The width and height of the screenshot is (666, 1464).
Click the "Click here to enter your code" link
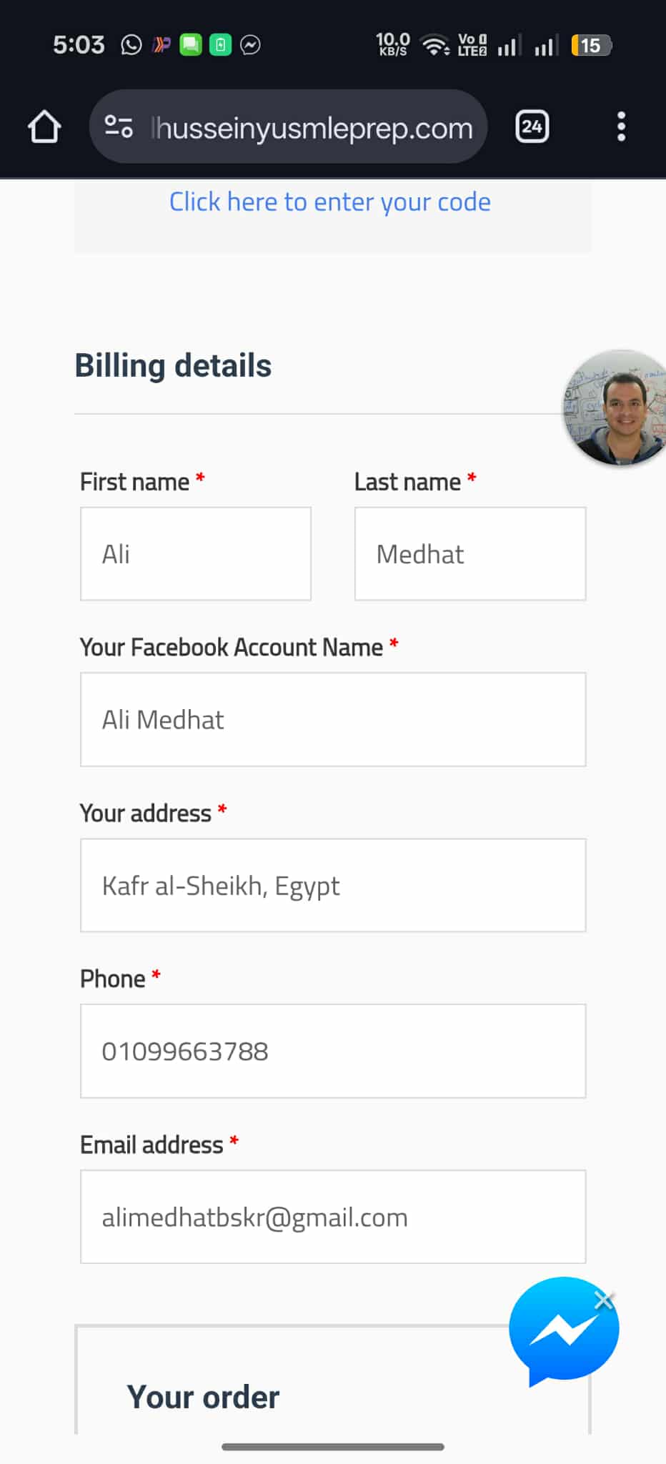pos(330,202)
